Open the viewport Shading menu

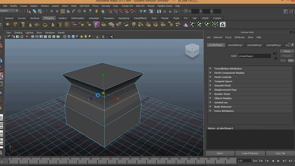point(18,33)
